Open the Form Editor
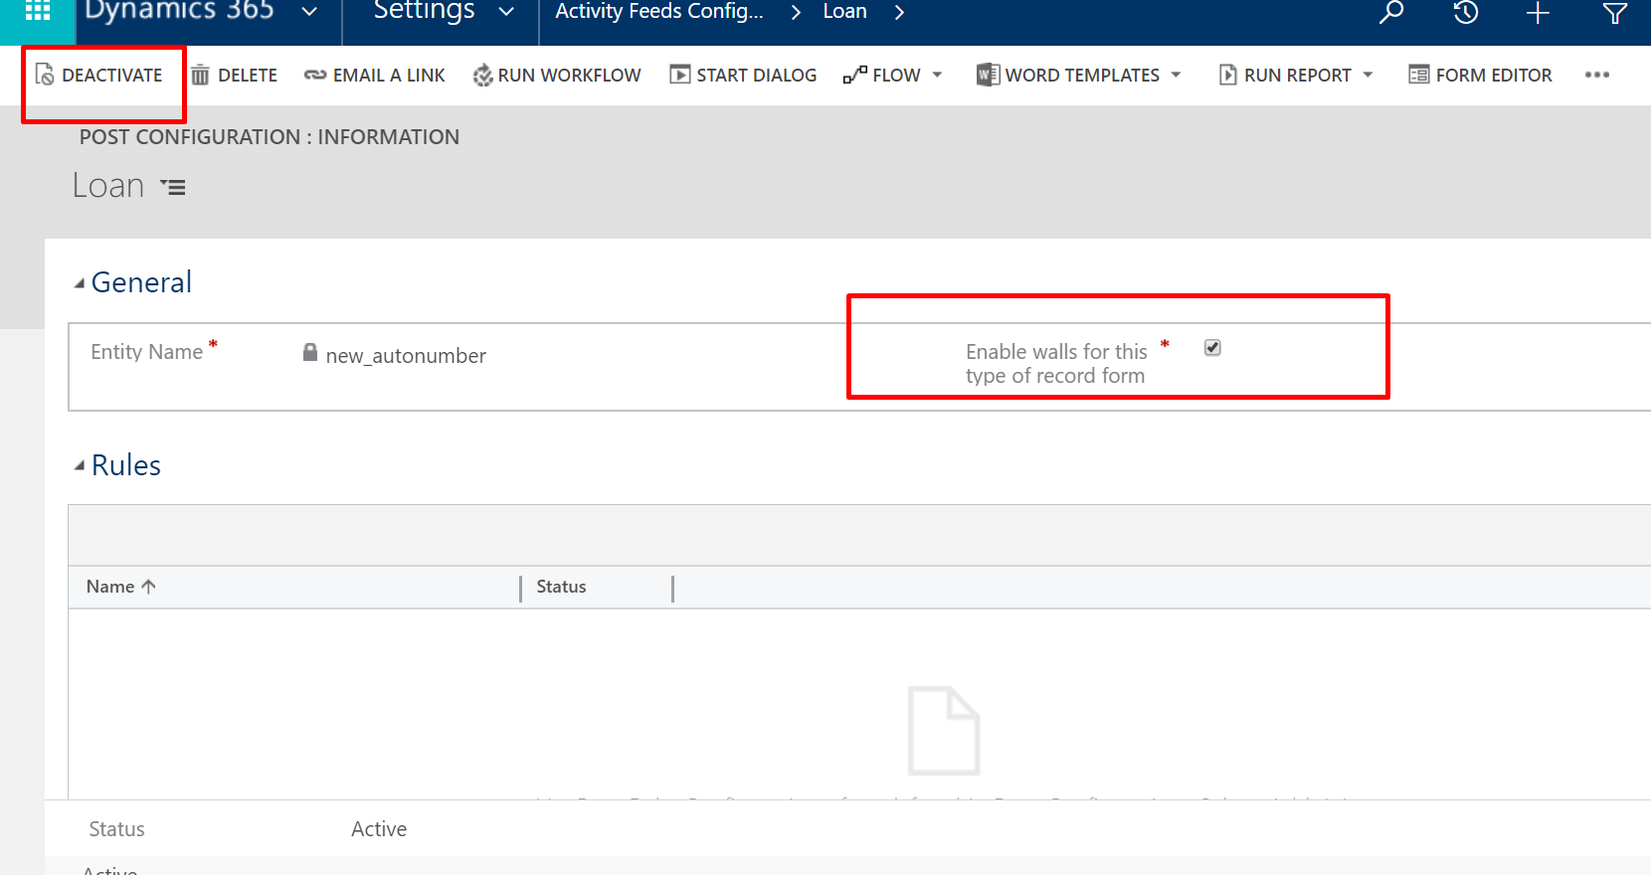This screenshot has height=875, width=1651. pos(1480,76)
